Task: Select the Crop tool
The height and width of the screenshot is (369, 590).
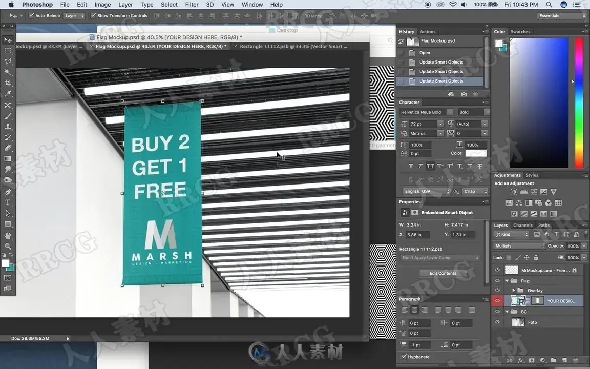Action: 8,83
